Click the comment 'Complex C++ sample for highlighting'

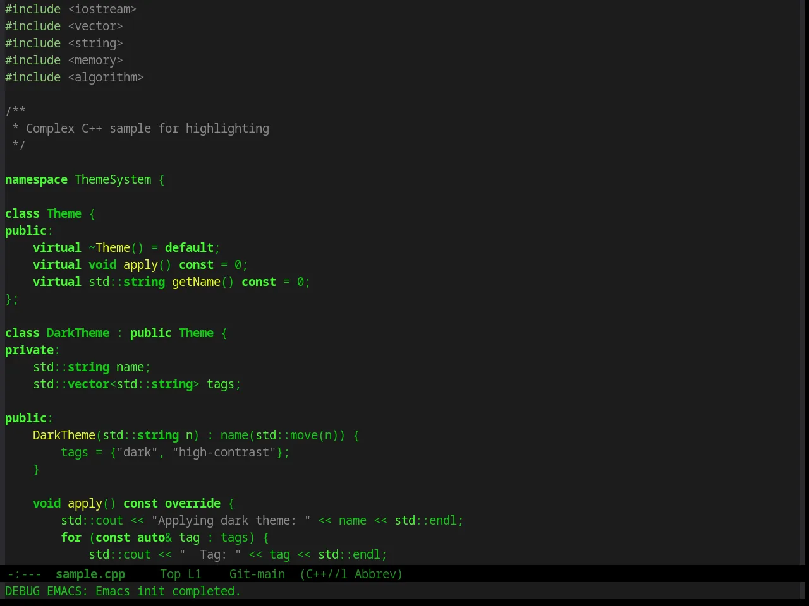point(147,128)
